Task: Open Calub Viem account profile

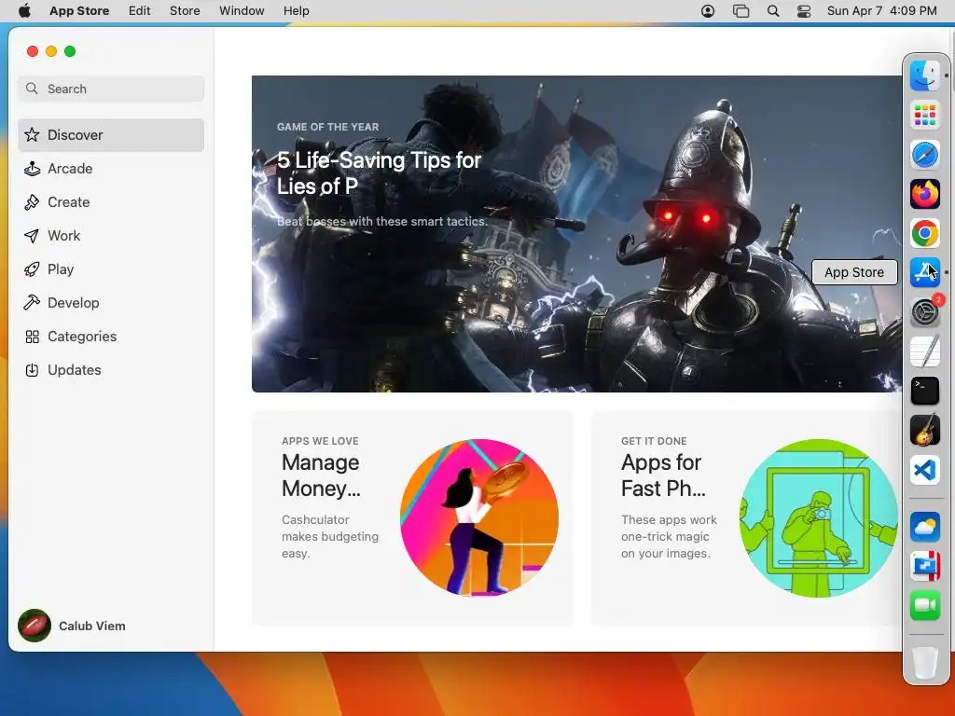Action: [72, 626]
